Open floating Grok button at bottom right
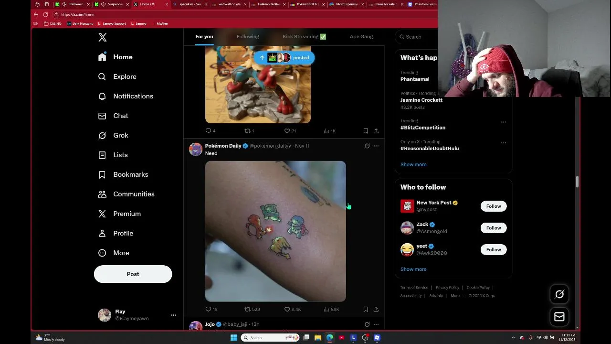This screenshot has height=344, width=611. [559, 294]
